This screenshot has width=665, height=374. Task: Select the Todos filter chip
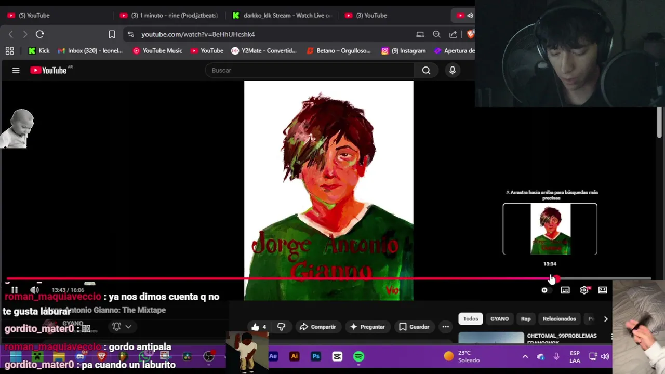471,319
